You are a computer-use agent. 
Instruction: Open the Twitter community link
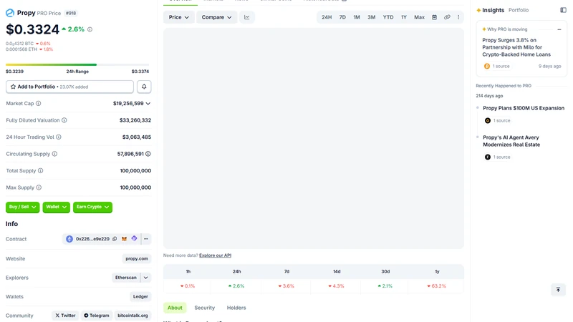tap(65, 316)
